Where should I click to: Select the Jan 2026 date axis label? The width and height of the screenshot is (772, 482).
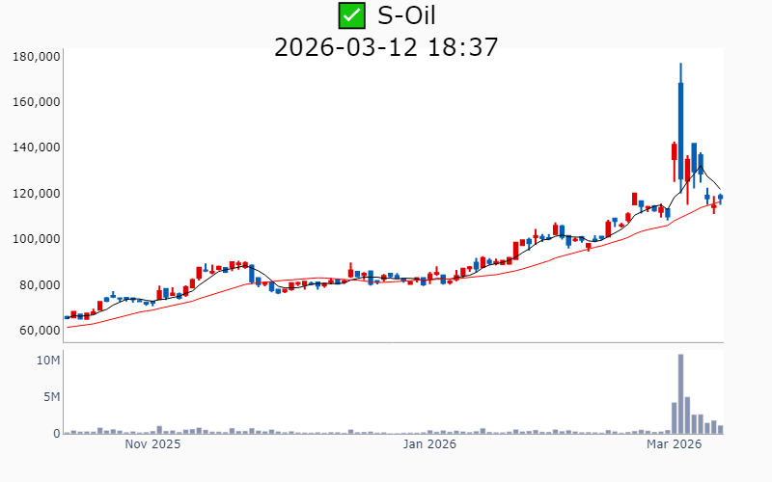pyautogui.click(x=429, y=444)
